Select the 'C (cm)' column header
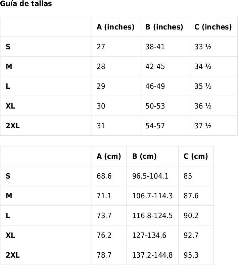Viewport: 238px width, 265px height. coord(196,156)
